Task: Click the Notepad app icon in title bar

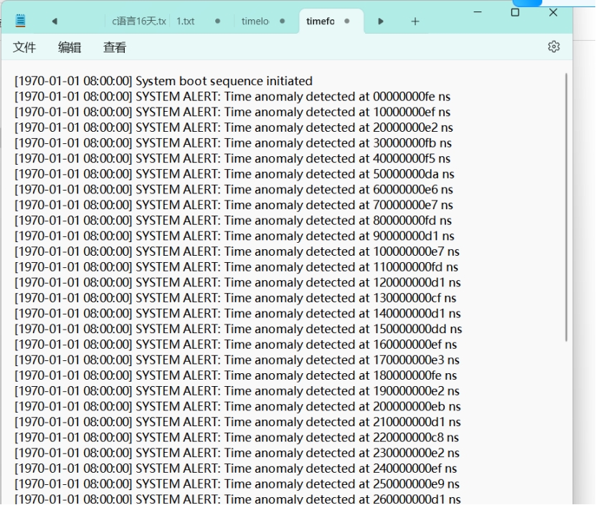Action: pos(20,21)
